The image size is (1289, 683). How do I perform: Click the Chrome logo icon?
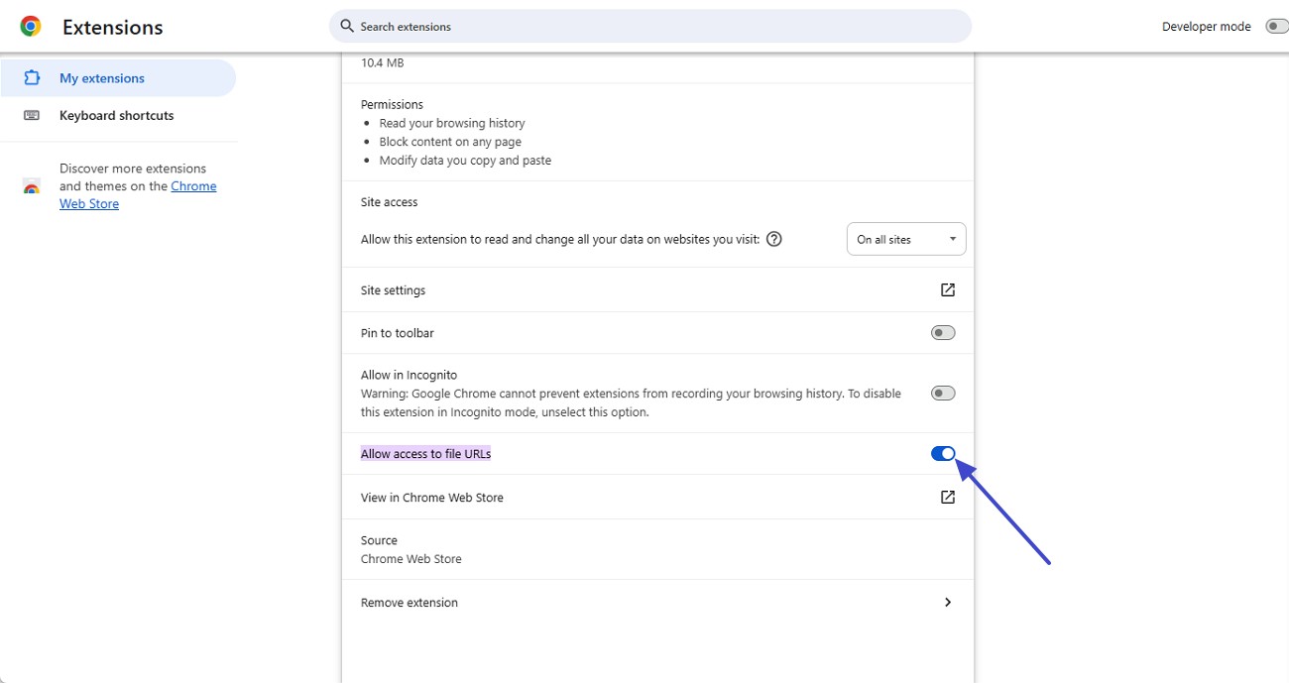click(31, 27)
